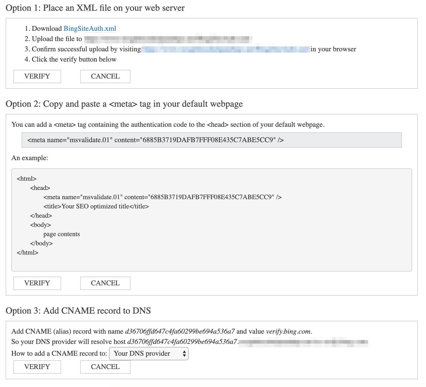The height and width of the screenshot is (387, 426).
Task: Click the 'Your SEO optimized title' example line
Action: point(96,207)
